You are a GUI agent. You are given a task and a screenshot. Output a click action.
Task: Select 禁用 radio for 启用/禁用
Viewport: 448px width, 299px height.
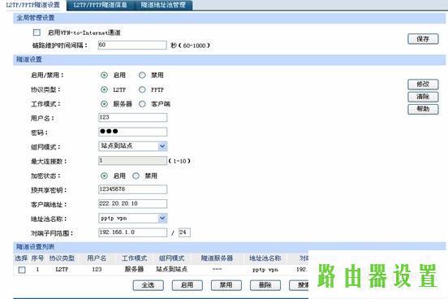tap(142, 76)
